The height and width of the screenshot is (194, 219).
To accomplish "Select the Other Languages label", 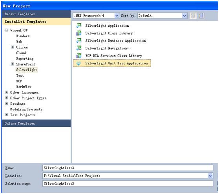I will [24, 92].
